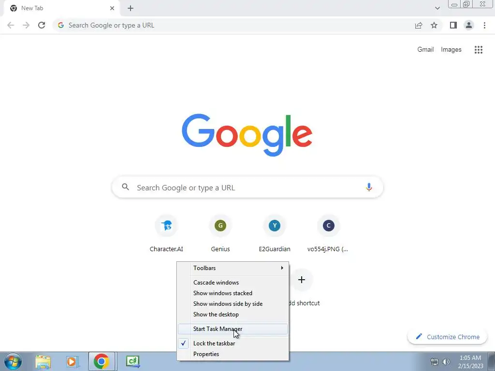Click the taskbar clock showing 1:05 AM
Viewport: 495px width, 371px height.
470,362
